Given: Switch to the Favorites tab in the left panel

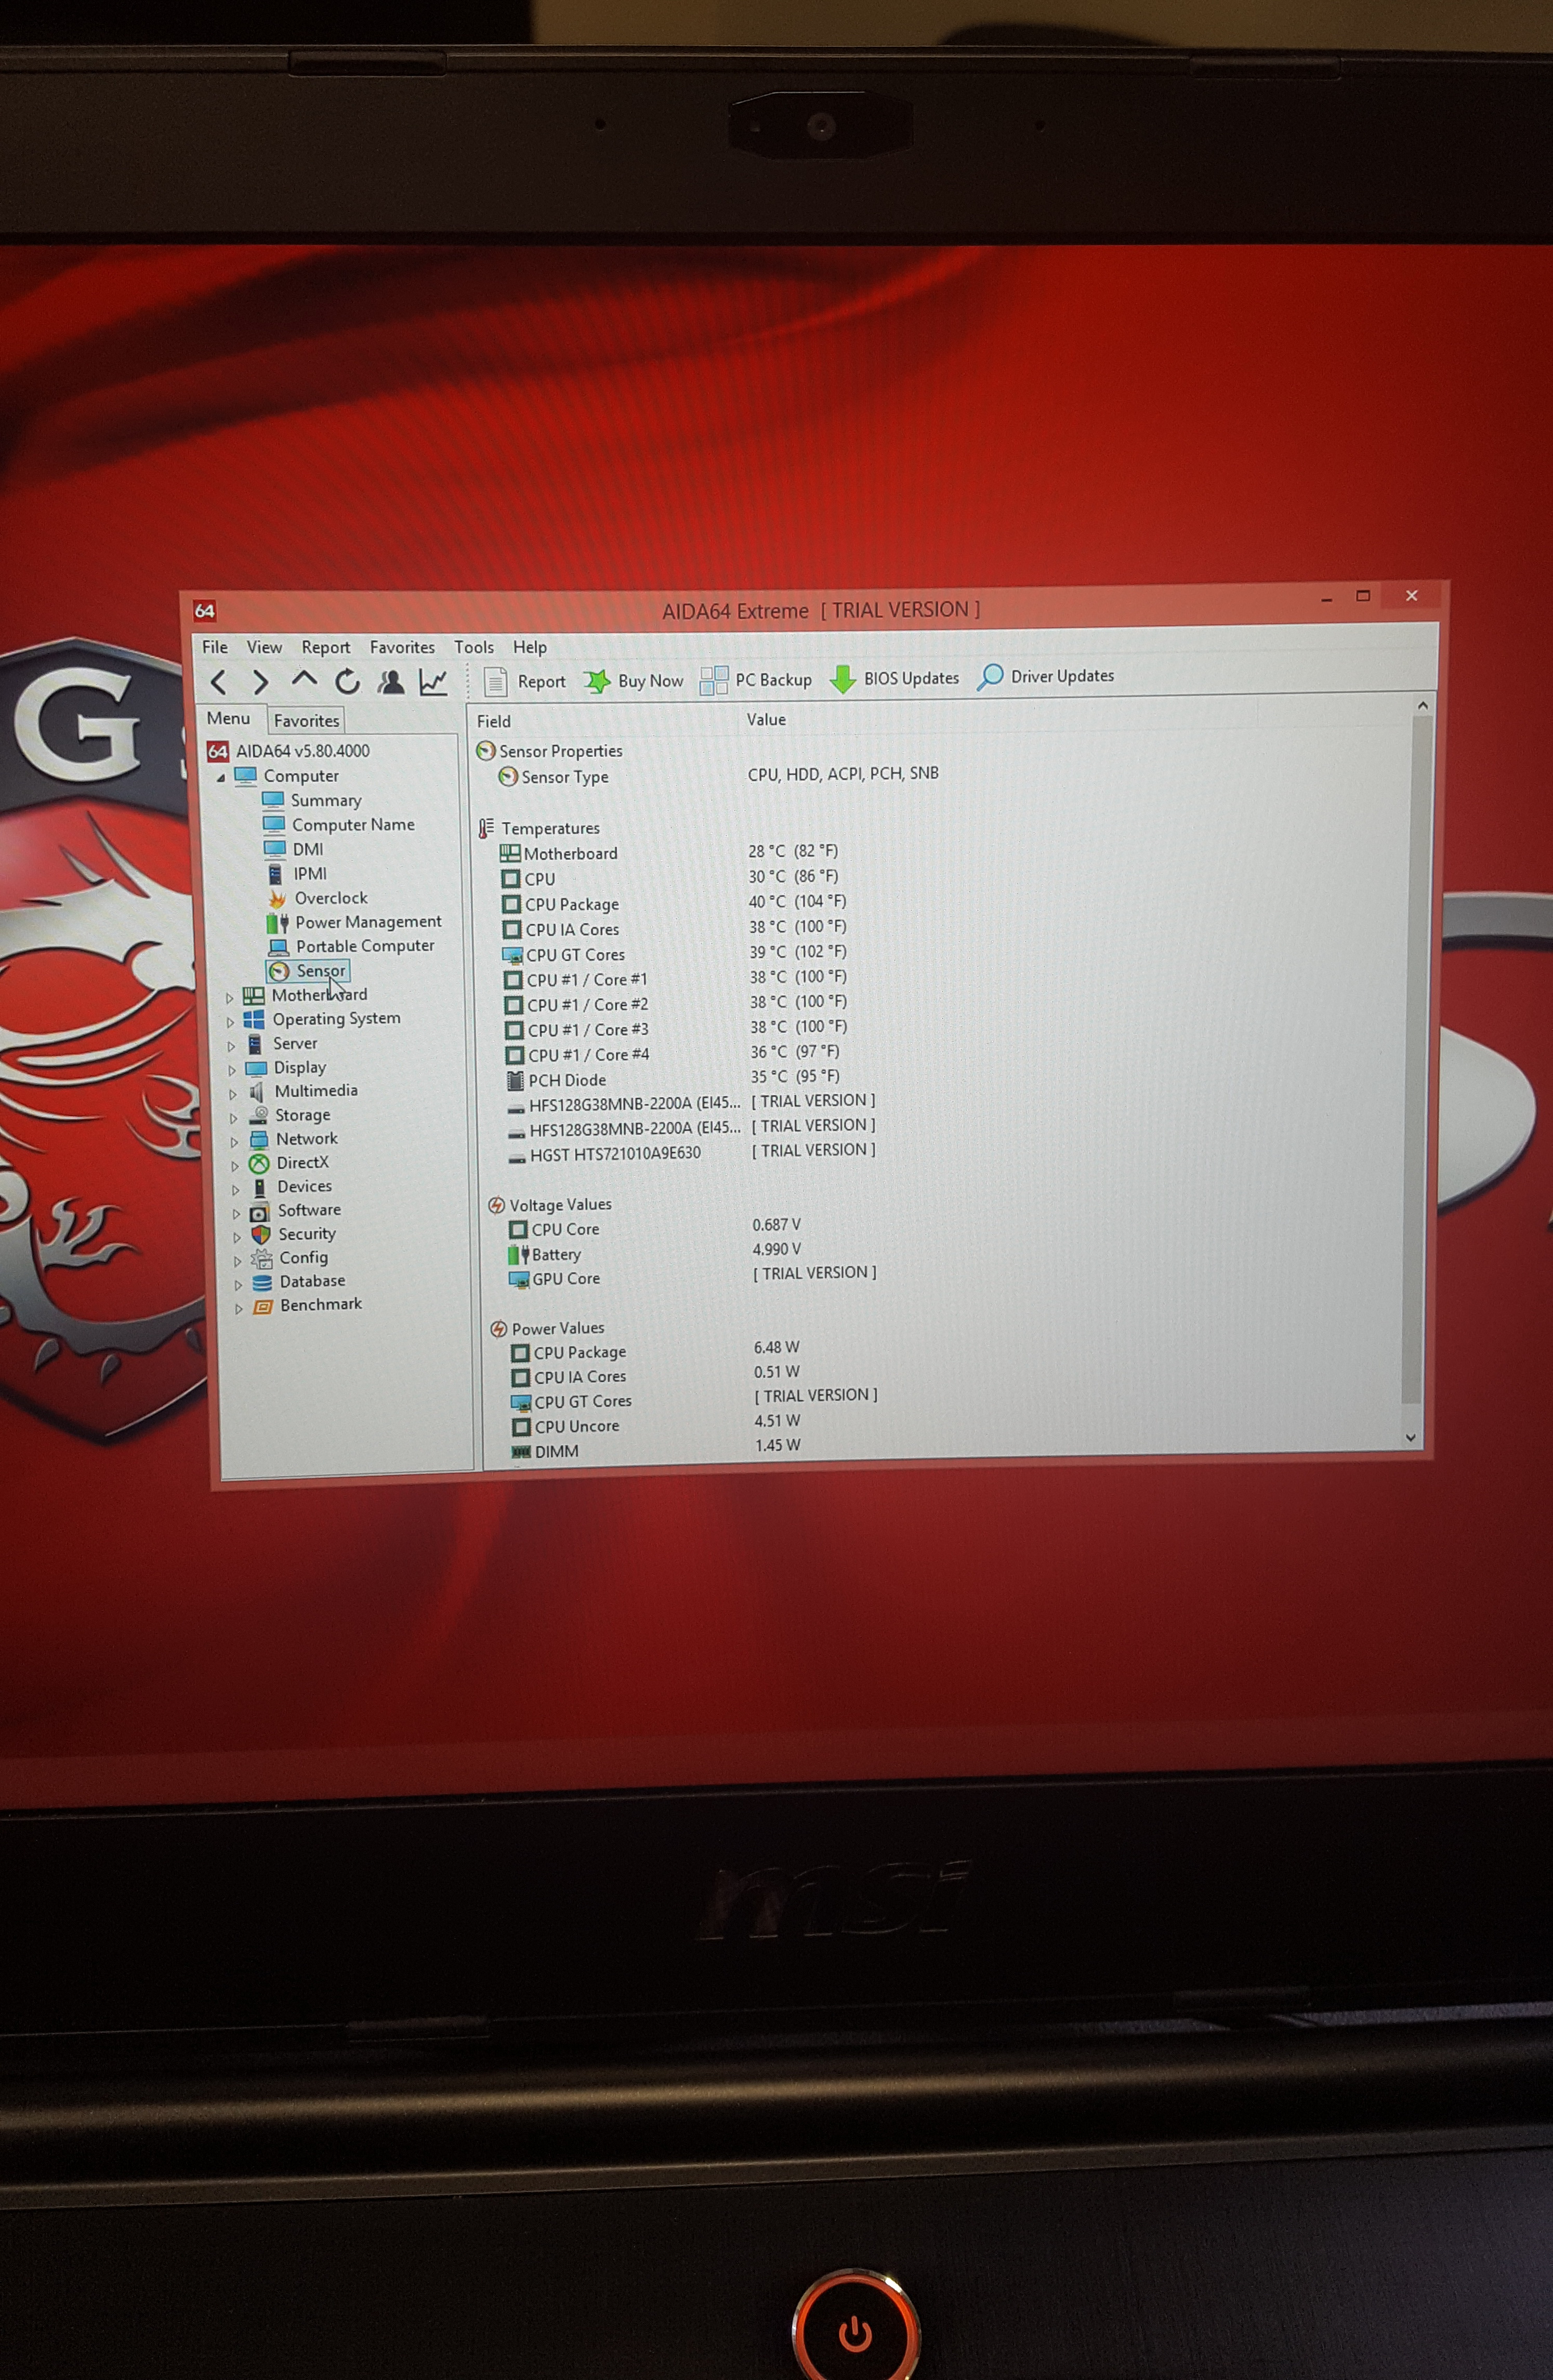Looking at the screenshot, I should point(306,720).
